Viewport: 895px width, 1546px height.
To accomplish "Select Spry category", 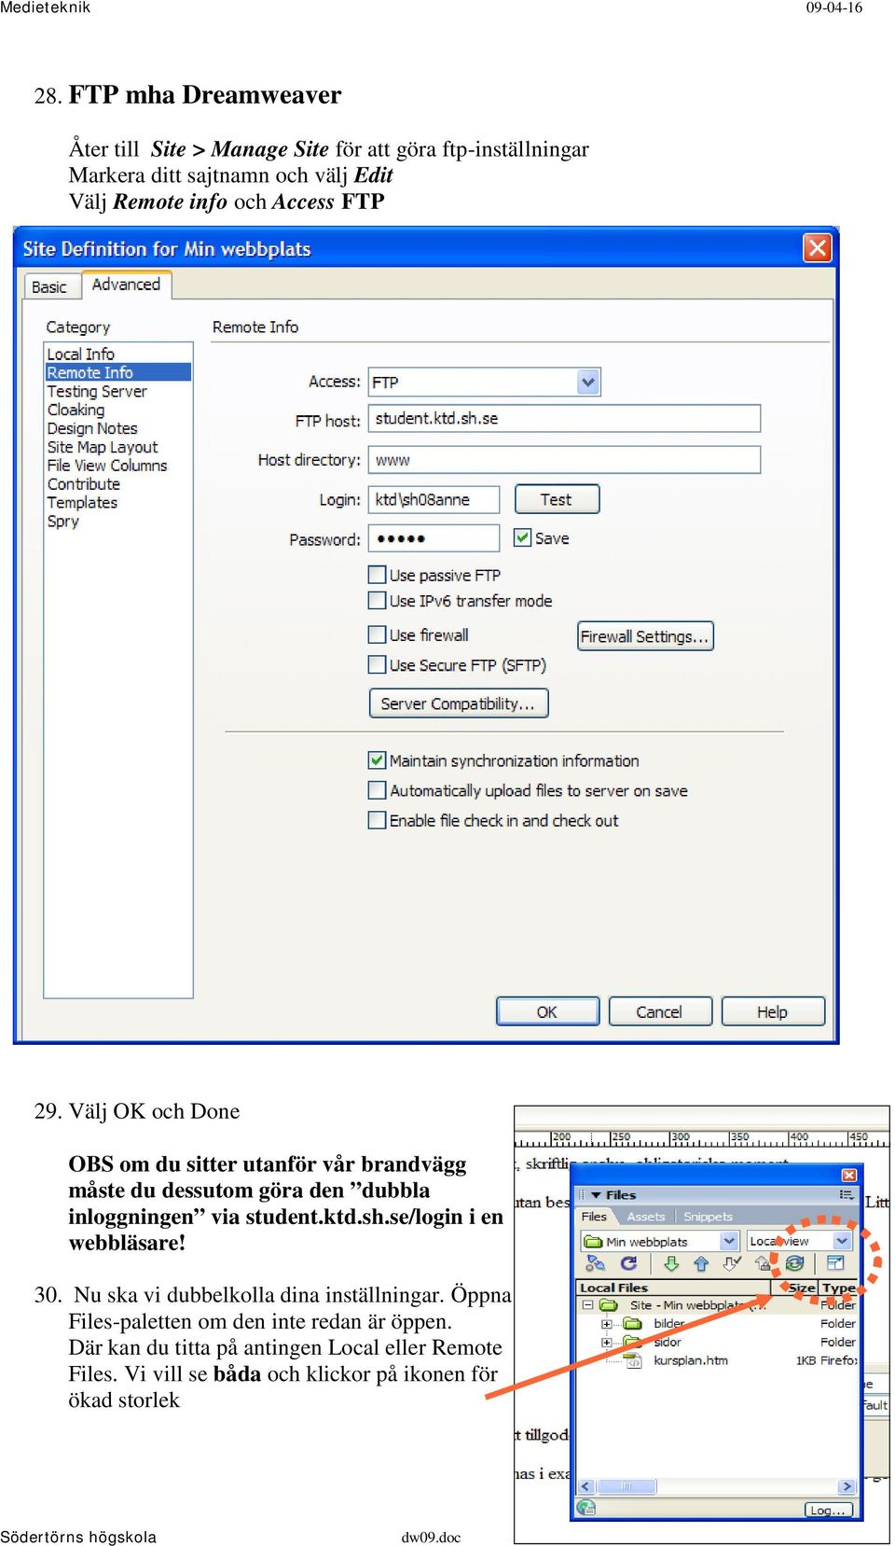I will click(63, 522).
